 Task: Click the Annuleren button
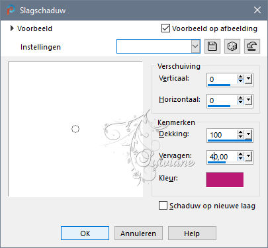[x=138, y=233]
